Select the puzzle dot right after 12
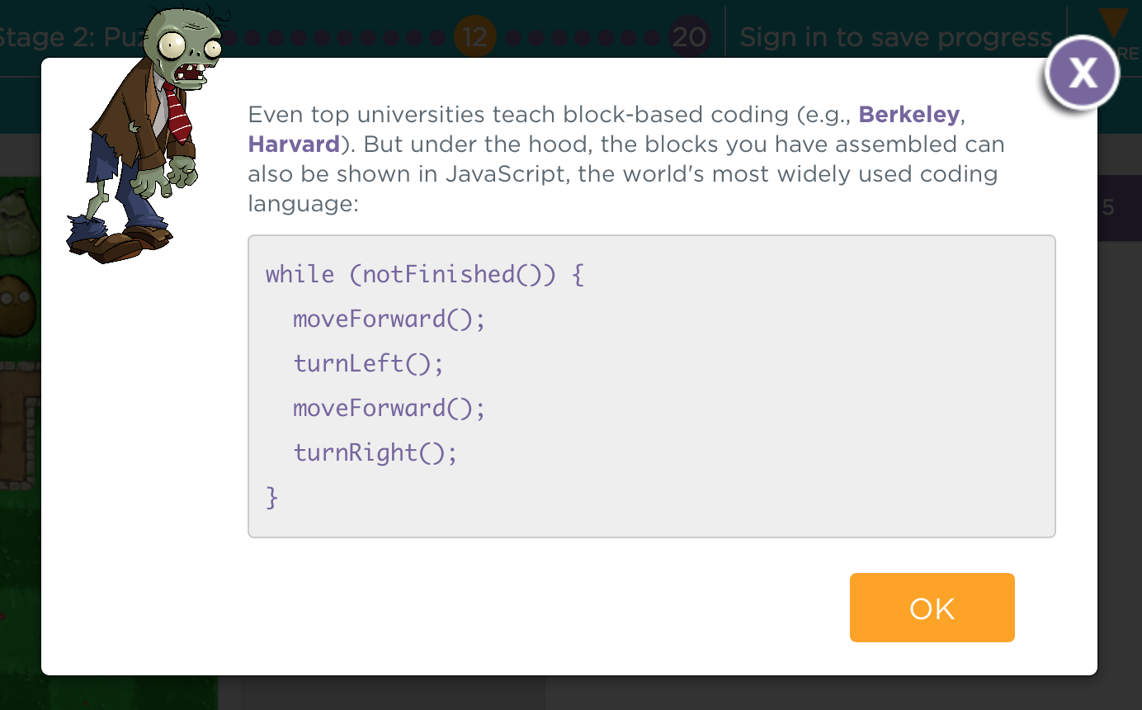1142x710 pixels. point(513,37)
